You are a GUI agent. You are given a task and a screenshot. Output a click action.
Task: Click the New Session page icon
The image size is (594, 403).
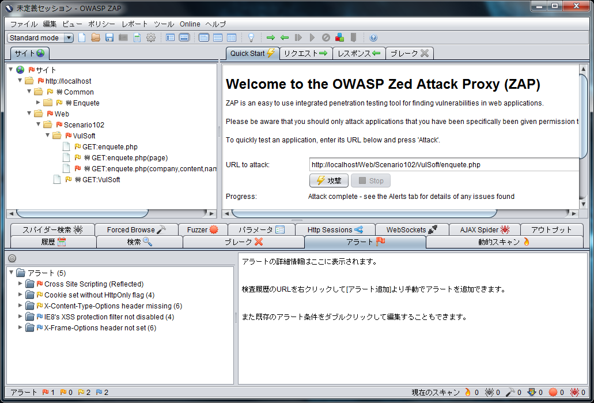(x=82, y=37)
